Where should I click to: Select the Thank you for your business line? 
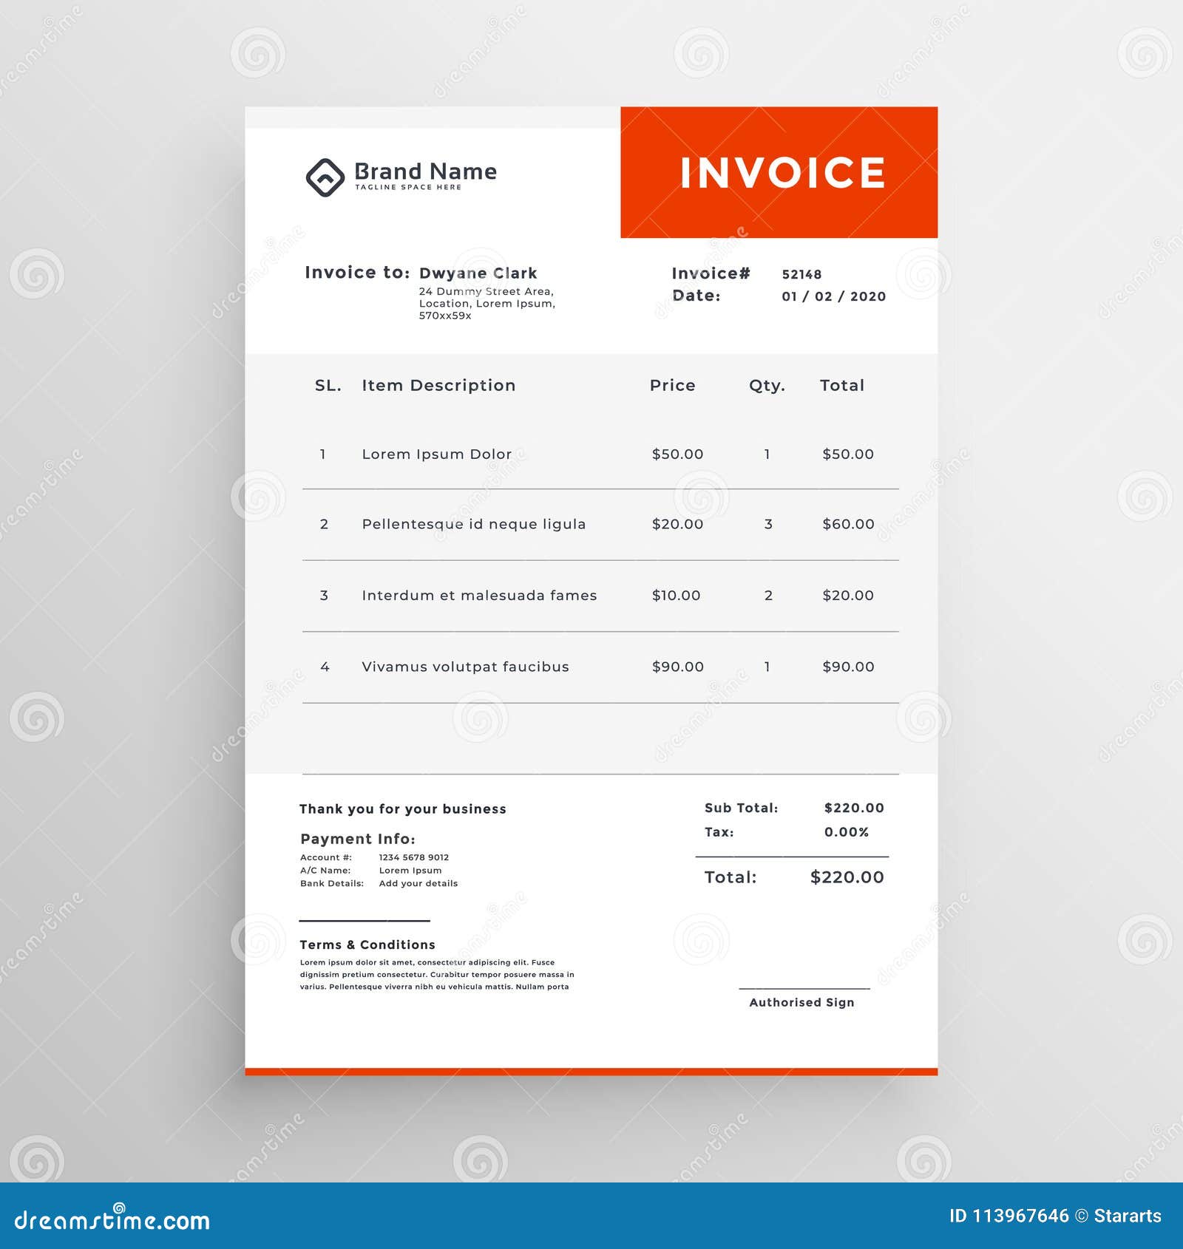pyautogui.click(x=403, y=809)
